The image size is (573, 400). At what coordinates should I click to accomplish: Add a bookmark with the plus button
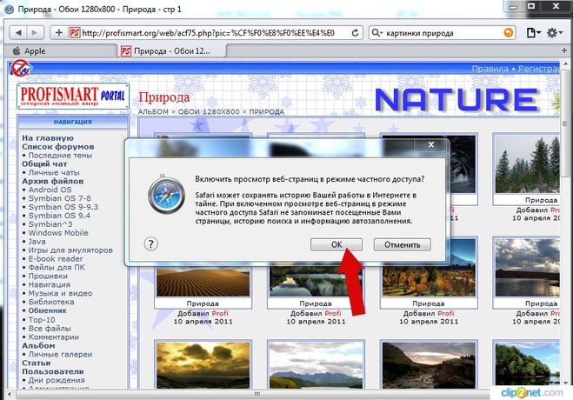tap(59, 33)
